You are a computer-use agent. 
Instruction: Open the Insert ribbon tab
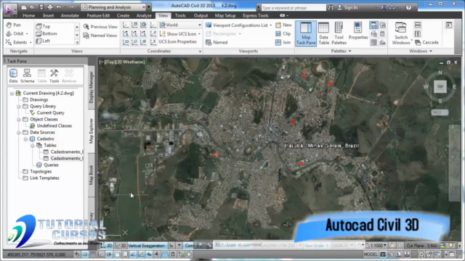[x=49, y=15]
